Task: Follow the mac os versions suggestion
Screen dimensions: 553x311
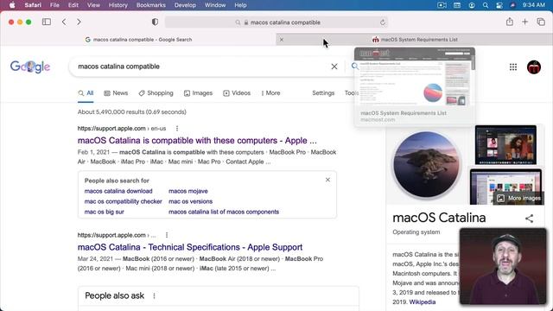Action: click(190, 201)
